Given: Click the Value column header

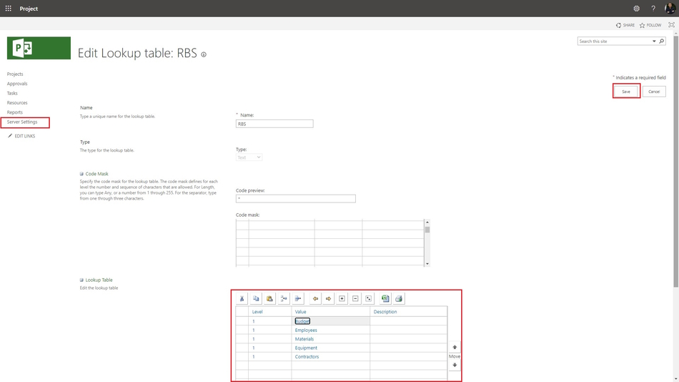Looking at the screenshot, I should tap(330, 312).
